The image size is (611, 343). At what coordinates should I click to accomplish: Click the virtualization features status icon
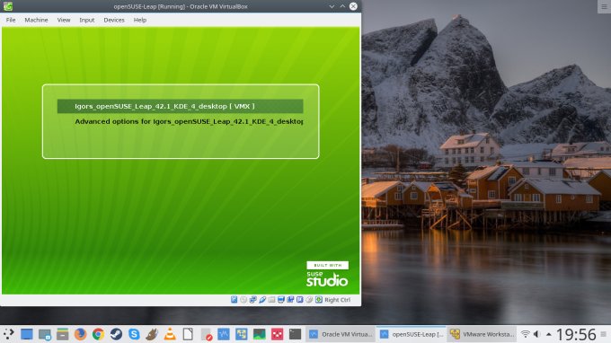click(299, 299)
